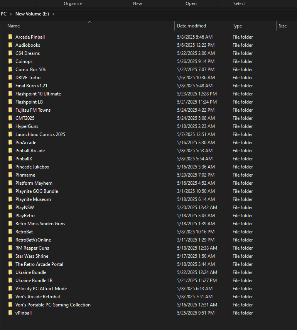Click the PinArcade folder icon
Image resolution: width=297 pixels, height=330 pixels.
click(x=10, y=143)
